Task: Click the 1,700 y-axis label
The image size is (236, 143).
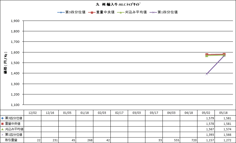Action: (x=15, y=42)
